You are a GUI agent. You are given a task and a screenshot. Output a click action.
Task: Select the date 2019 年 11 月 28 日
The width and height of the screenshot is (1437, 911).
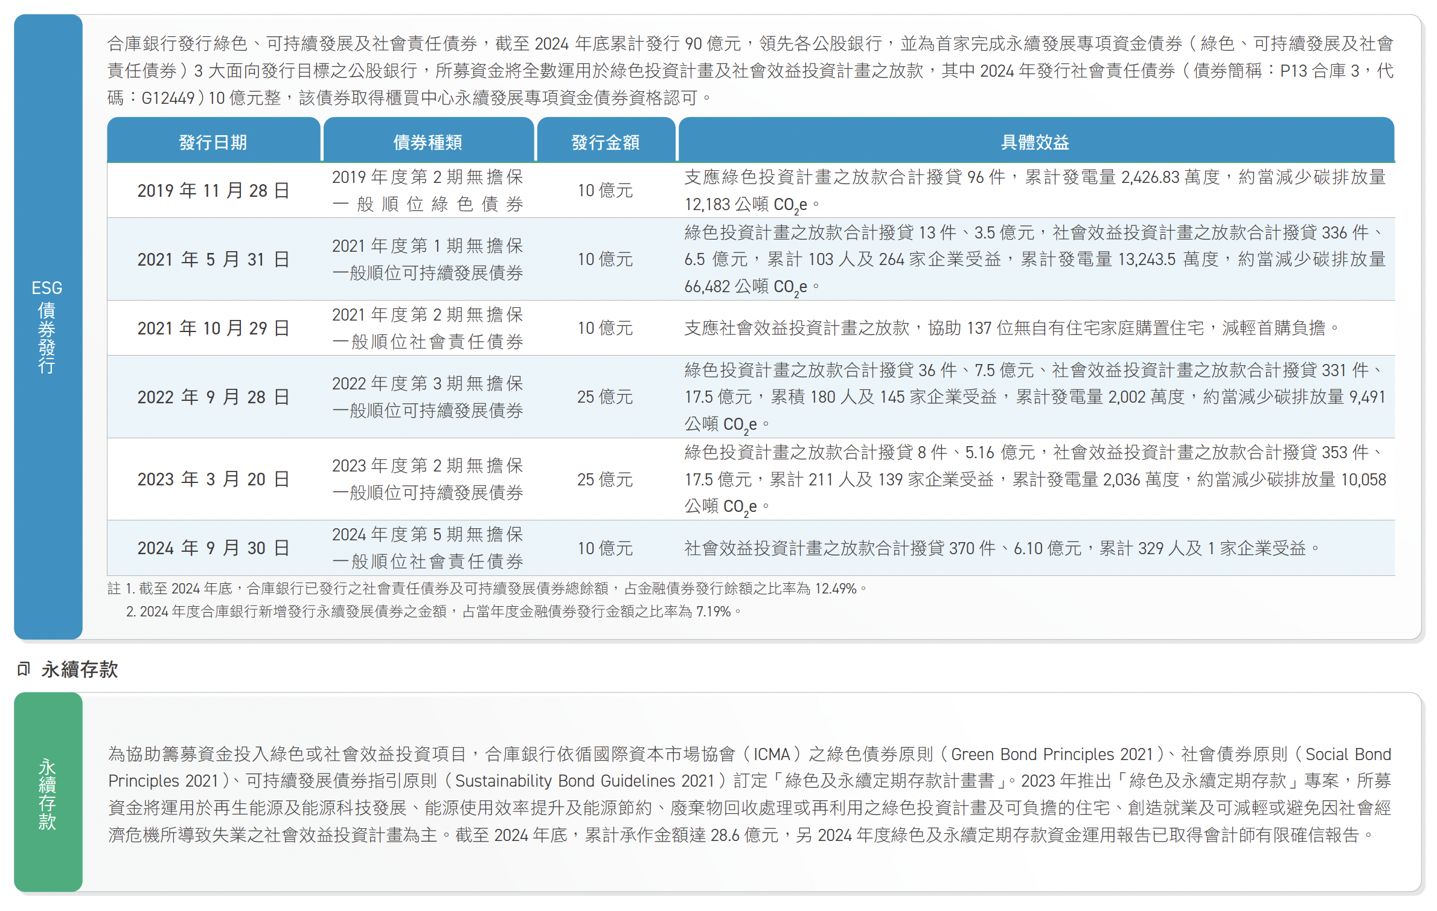coord(213,191)
